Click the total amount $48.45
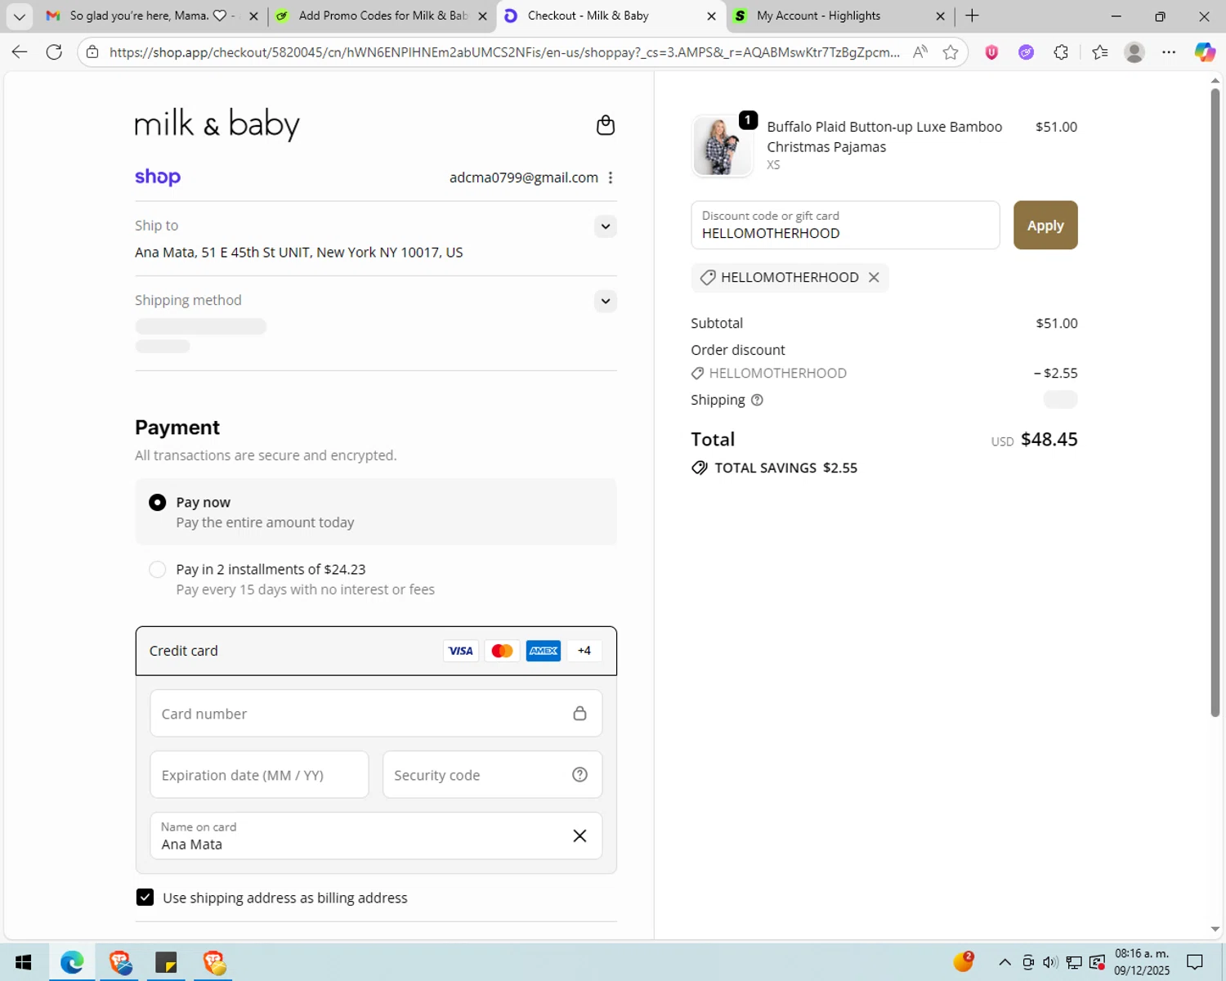Image resolution: width=1226 pixels, height=981 pixels. [1049, 439]
